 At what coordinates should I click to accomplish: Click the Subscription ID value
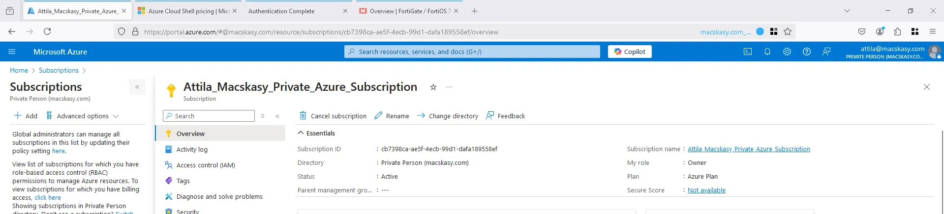coord(439,149)
